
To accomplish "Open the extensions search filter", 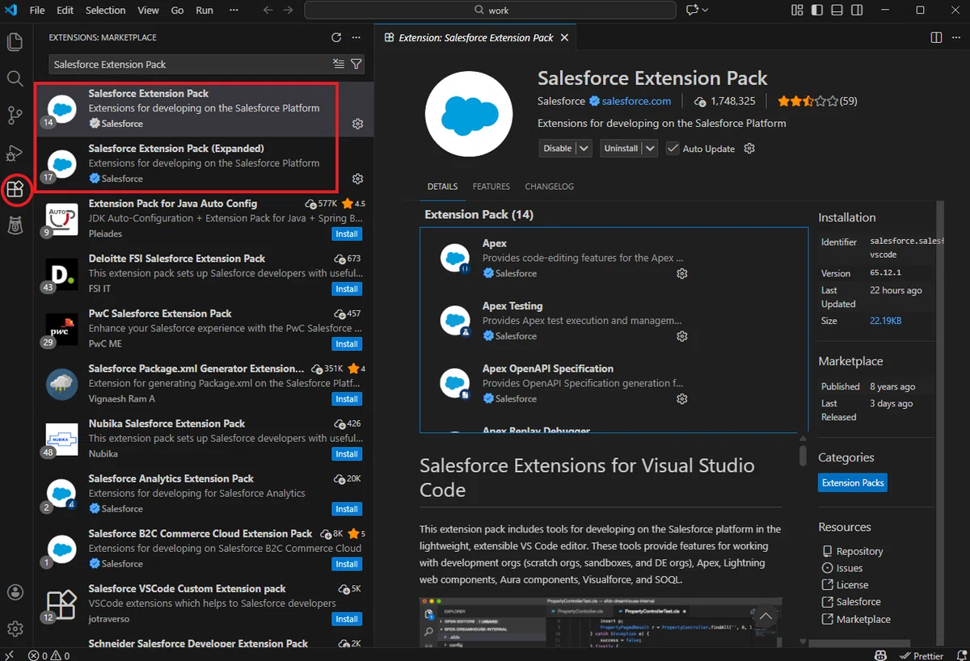I will 356,64.
